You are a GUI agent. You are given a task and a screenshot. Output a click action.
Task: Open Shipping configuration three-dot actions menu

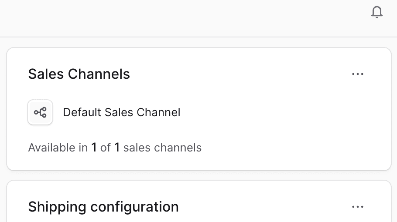point(358,207)
